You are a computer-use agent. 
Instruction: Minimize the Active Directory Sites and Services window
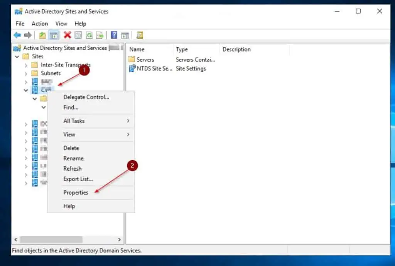click(337, 11)
